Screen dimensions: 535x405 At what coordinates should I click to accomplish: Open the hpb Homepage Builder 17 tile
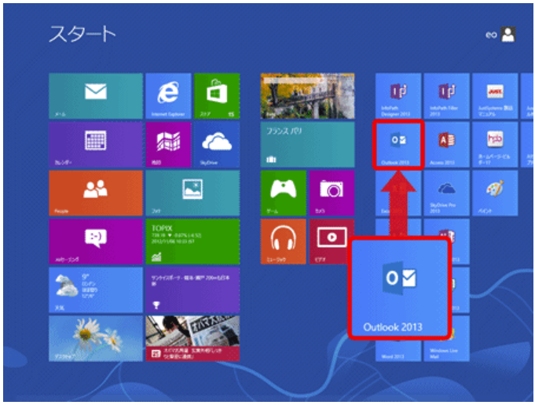(495, 145)
